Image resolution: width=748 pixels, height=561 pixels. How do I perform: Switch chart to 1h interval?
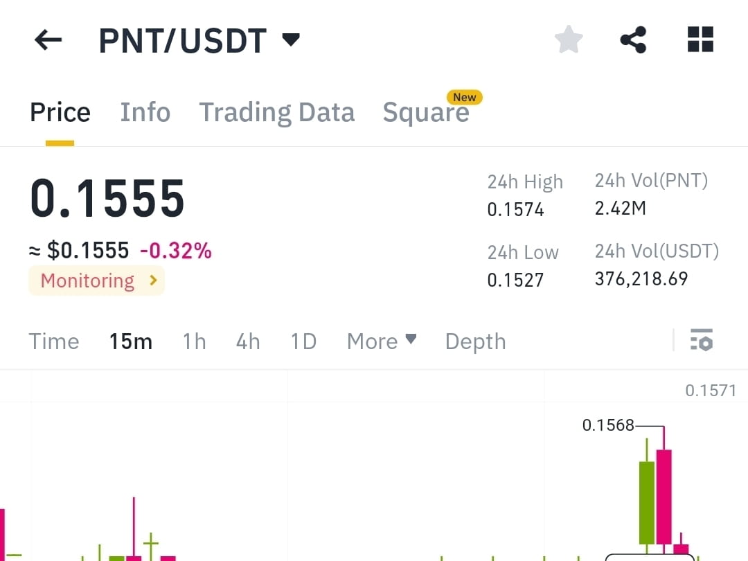pyautogui.click(x=195, y=341)
